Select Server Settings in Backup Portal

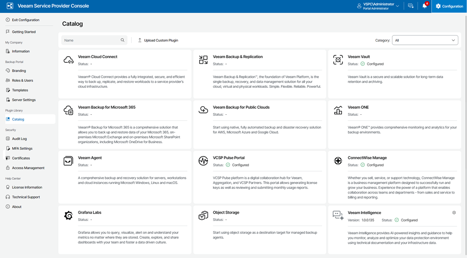(23, 100)
